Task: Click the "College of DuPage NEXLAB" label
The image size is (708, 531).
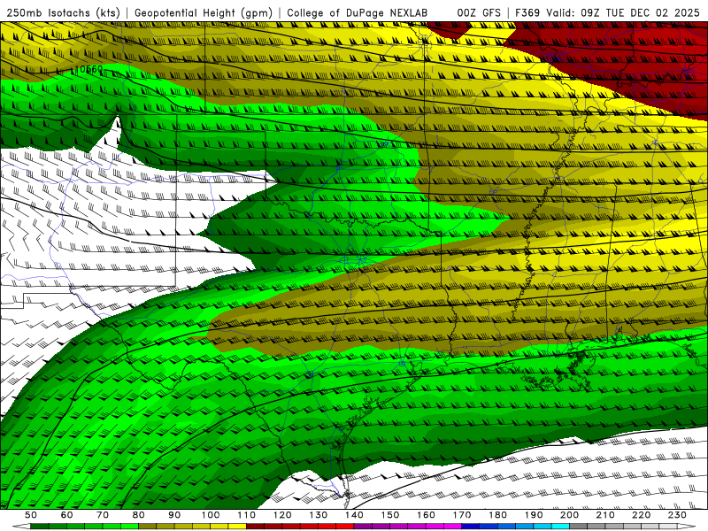Action: pyautogui.click(x=358, y=12)
